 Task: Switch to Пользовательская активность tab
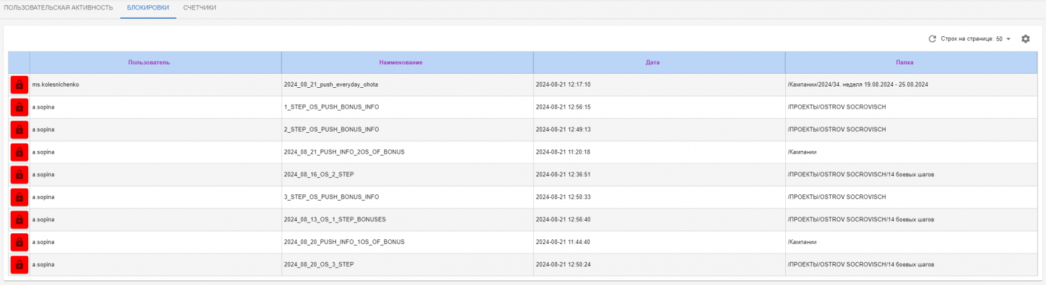tap(58, 8)
